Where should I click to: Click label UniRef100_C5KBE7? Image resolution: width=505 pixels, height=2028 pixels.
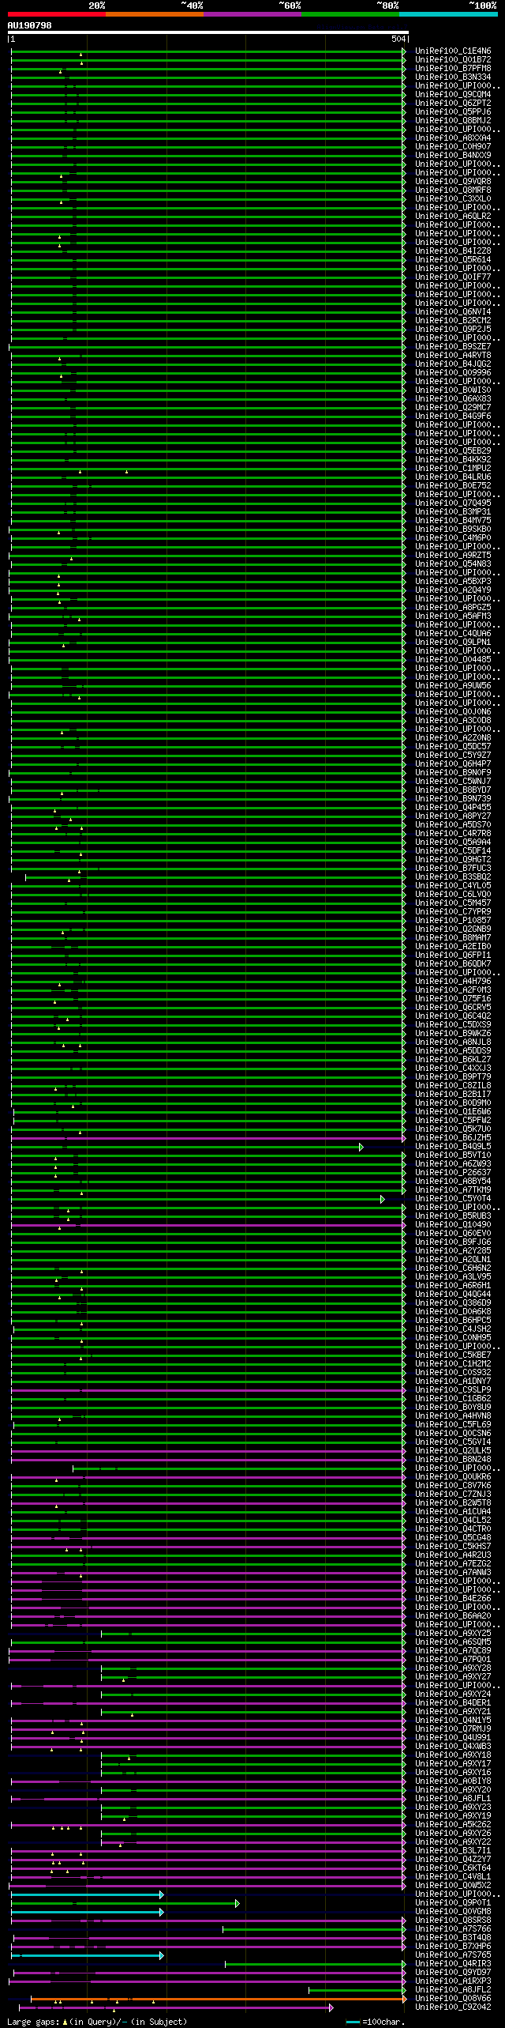453,1355
